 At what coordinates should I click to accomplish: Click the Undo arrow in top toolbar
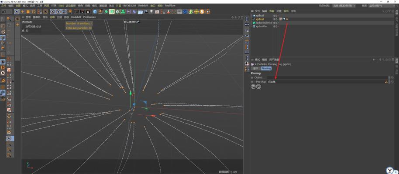(x=4, y=12)
